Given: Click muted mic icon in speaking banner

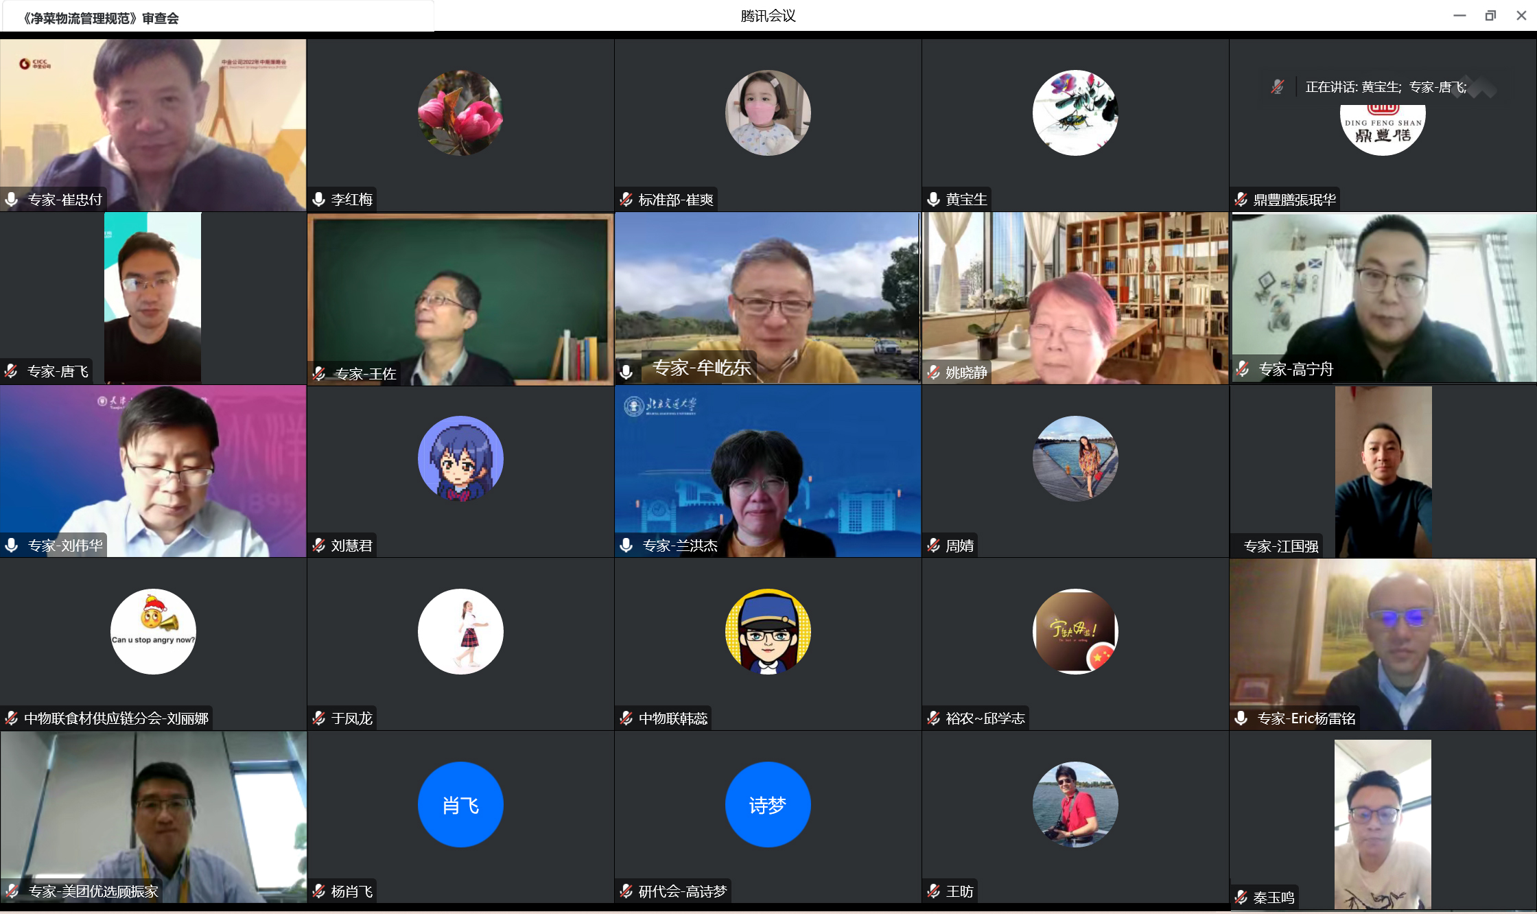Looking at the screenshot, I should click(x=1277, y=87).
